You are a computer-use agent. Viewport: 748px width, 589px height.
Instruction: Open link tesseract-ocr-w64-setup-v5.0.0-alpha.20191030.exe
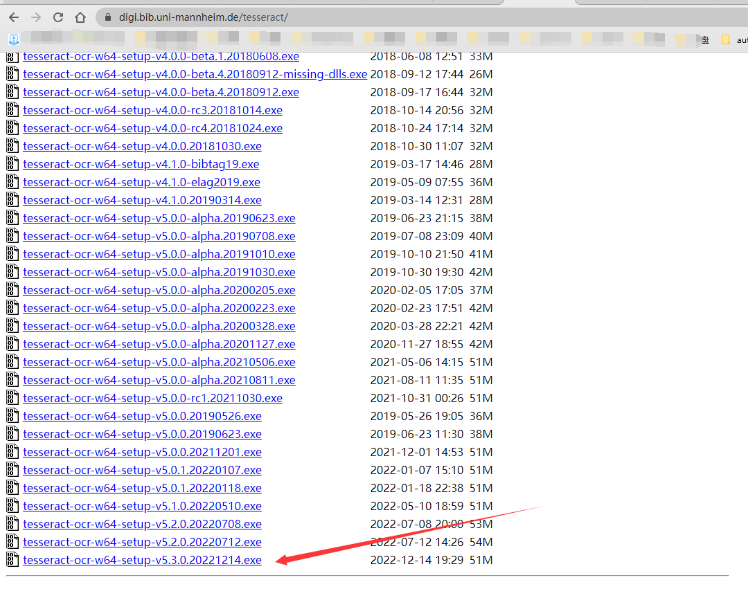[159, 272]
